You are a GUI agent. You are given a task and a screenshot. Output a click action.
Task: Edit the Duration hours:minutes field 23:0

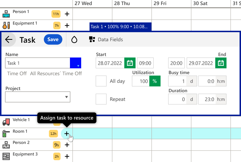tap(207, 99)
